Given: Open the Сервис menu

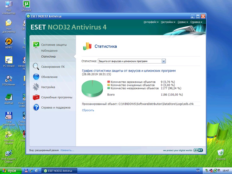Looking at the screenshot, I should [x=183, y=22].
